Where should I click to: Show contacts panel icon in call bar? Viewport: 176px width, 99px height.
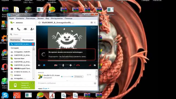(x=39, y=65)
